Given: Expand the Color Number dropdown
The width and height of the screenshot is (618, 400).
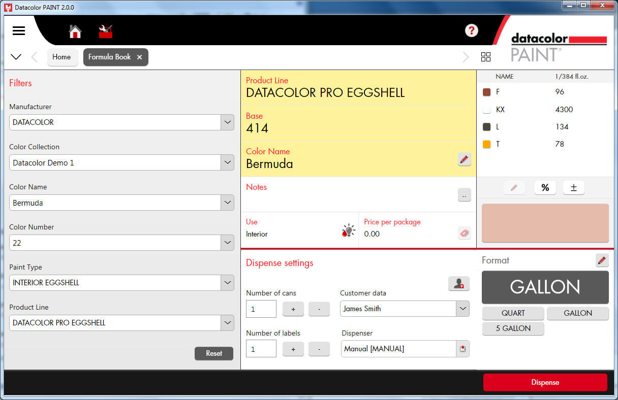Looking at the screenshot, I should click(227, 243).
